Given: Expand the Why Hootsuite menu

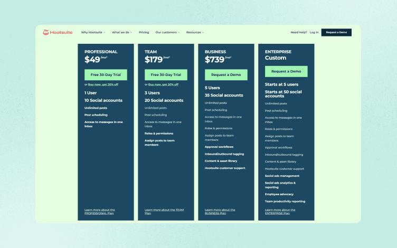Looking at the screenshot, I should click(x=93, y=32).
